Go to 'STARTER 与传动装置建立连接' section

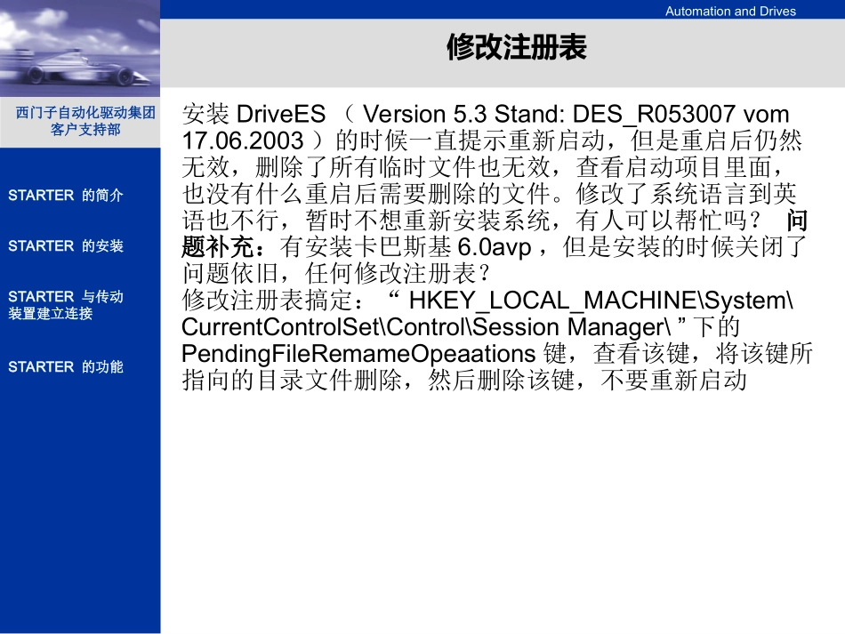coord(66,305)
